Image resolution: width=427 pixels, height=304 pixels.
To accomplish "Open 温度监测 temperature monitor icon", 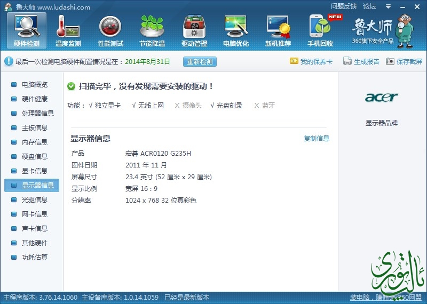I will 68,30.
